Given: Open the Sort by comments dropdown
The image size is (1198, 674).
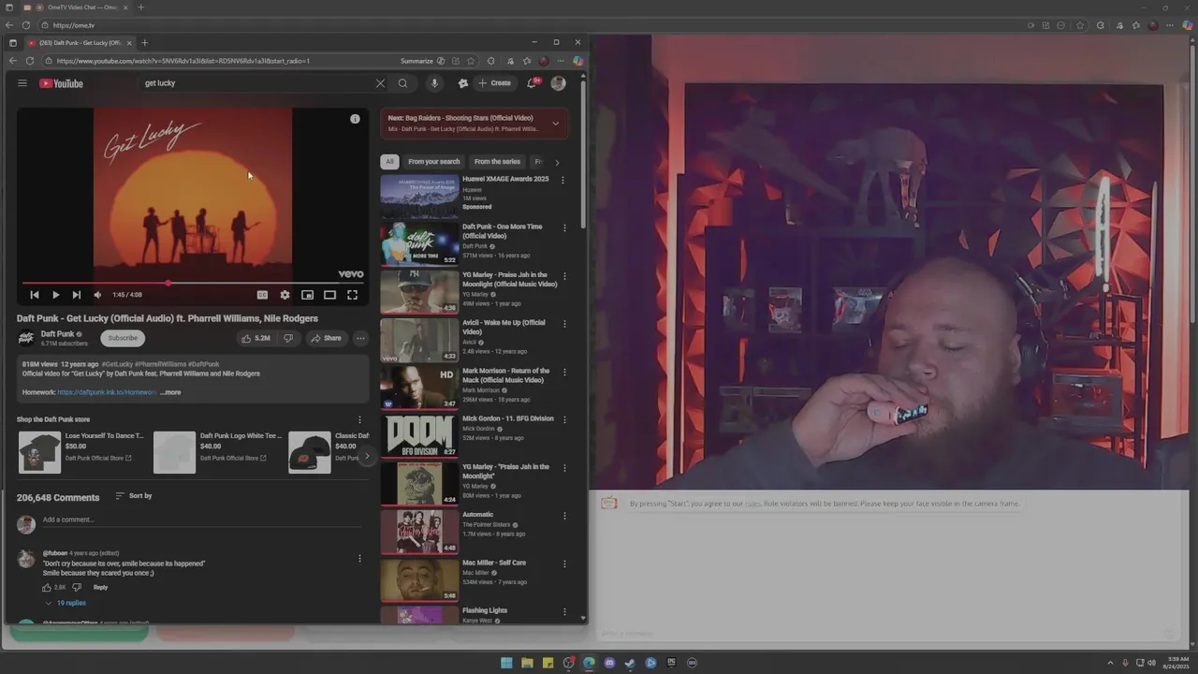Looking at the screenshot, I should tap(134, 495).
